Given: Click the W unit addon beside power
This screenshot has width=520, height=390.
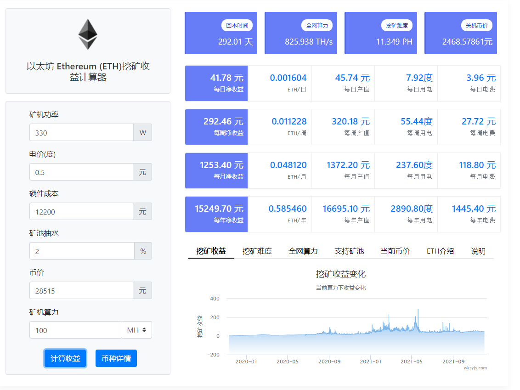Looking at the screenshot, I should 143,133.
